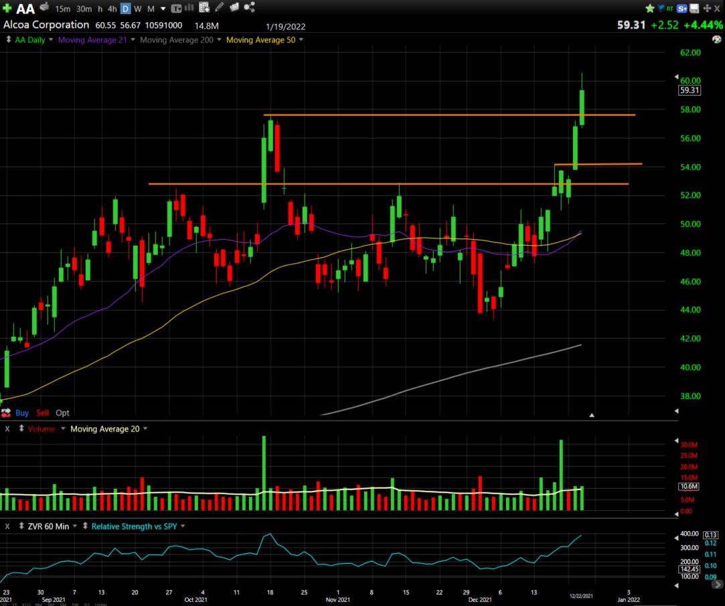
Task: Click the Alcoa Corporation company name
Action: pyautogui.click(x=46, y=25)
